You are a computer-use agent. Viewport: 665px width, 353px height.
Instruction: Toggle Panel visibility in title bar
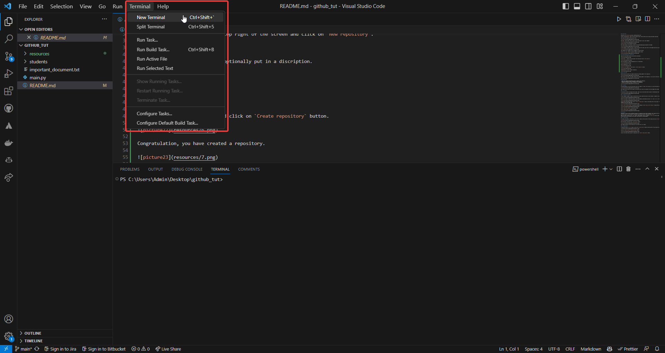point(577,6)
